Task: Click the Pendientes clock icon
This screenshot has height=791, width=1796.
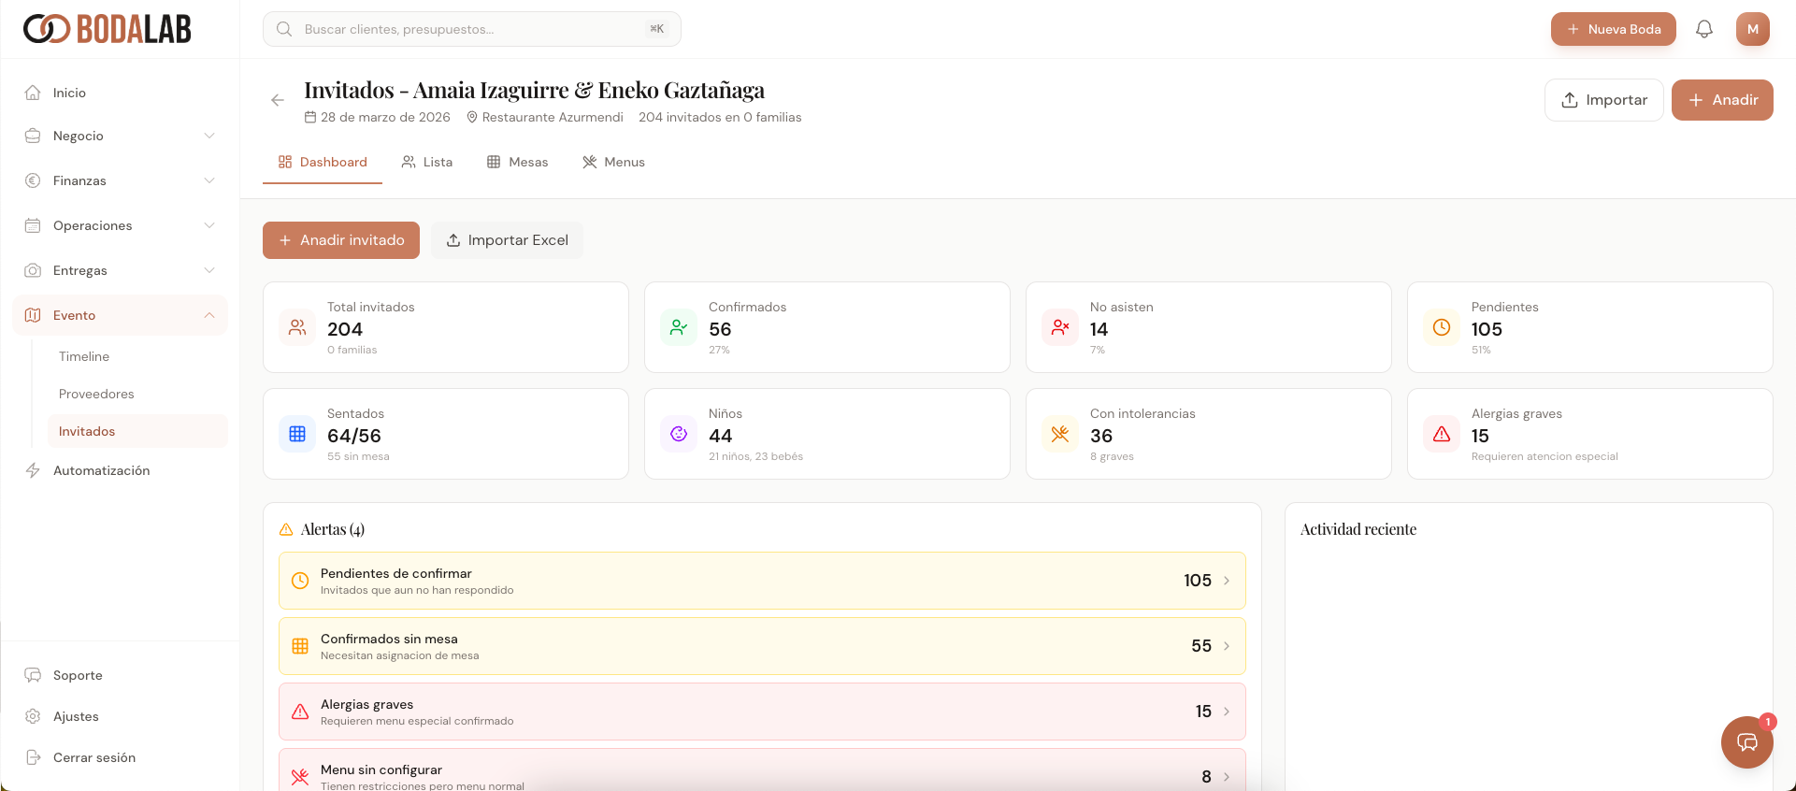Action: coord(1442,327)
